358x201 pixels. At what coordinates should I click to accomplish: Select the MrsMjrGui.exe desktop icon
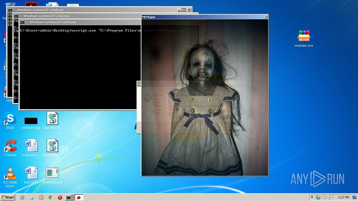coord(52,175)
